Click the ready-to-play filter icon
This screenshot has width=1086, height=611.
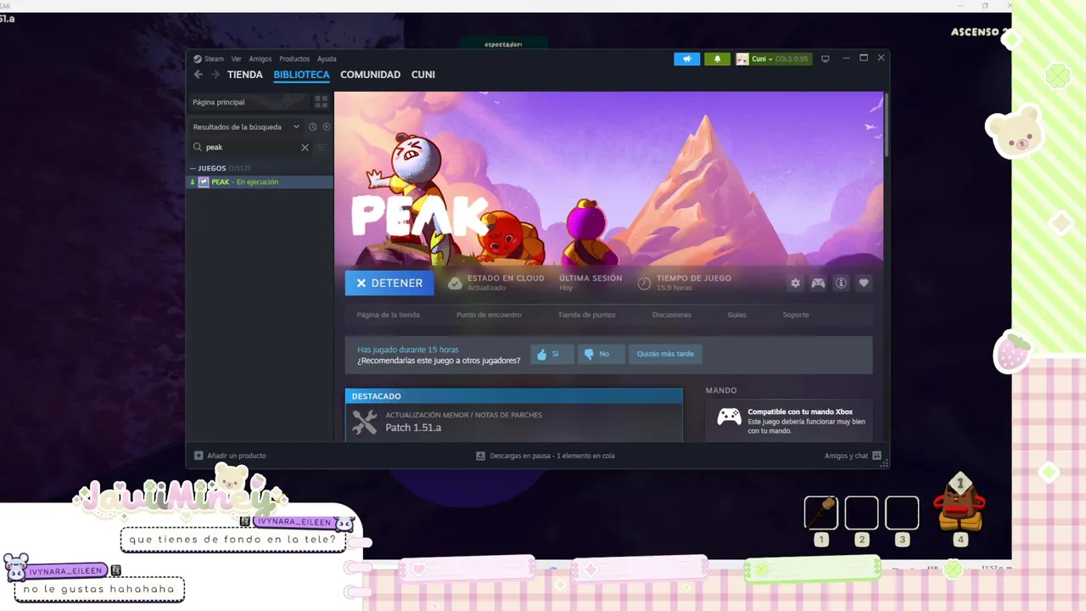click(327, 127)
